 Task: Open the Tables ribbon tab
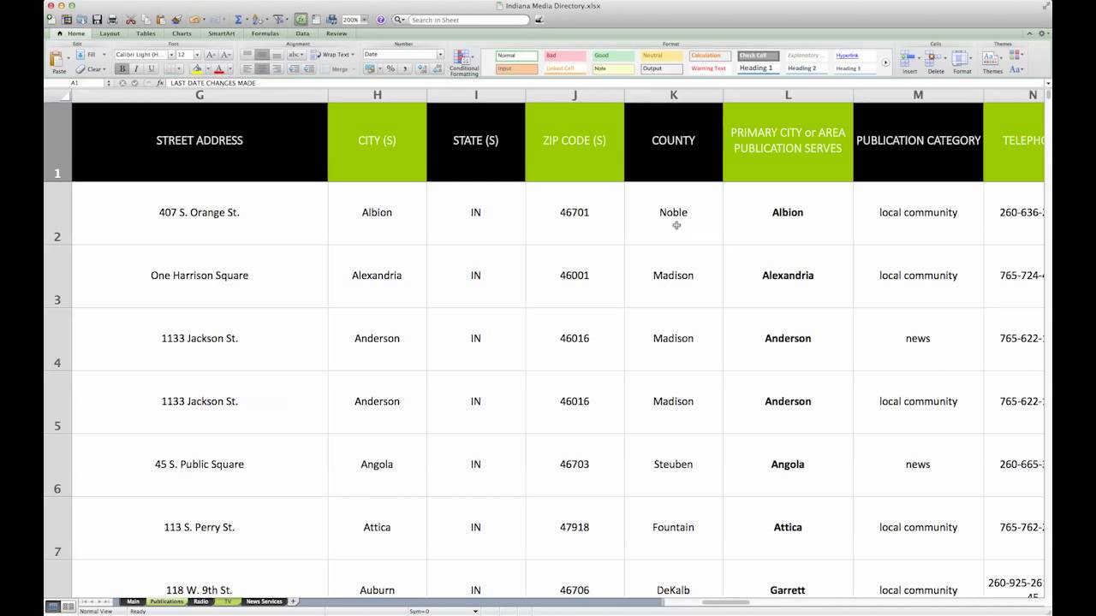[x=146, y=33]
